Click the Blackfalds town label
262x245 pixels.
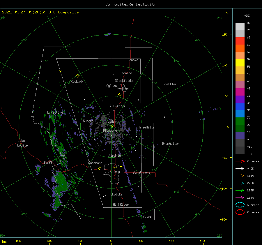[124, 81]
